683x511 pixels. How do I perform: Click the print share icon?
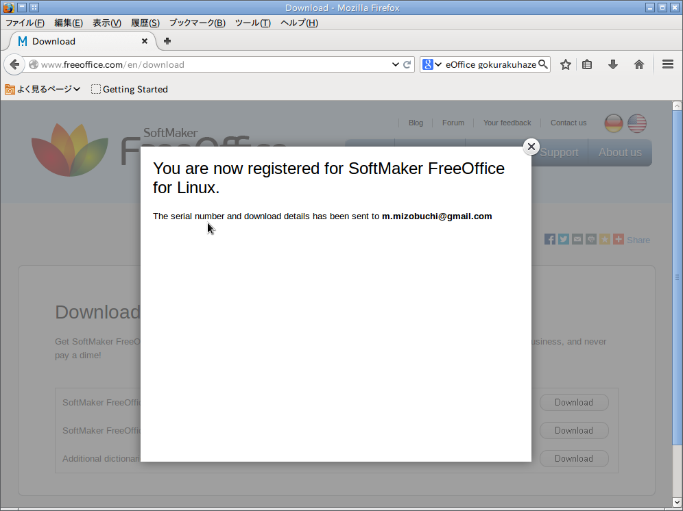click(591, 239)
